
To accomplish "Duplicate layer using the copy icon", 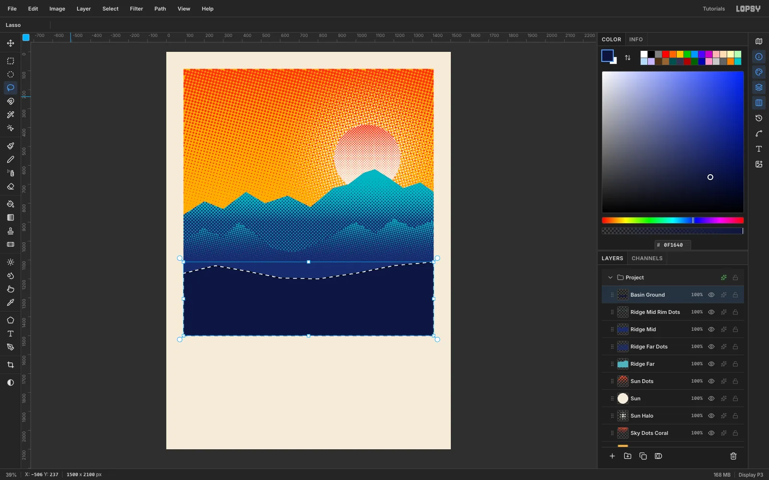I will (643, 456).
